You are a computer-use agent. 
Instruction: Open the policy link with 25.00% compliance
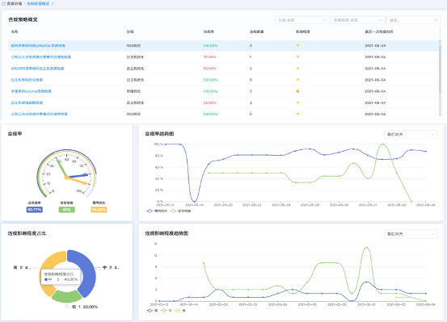[x=27, y=102]
